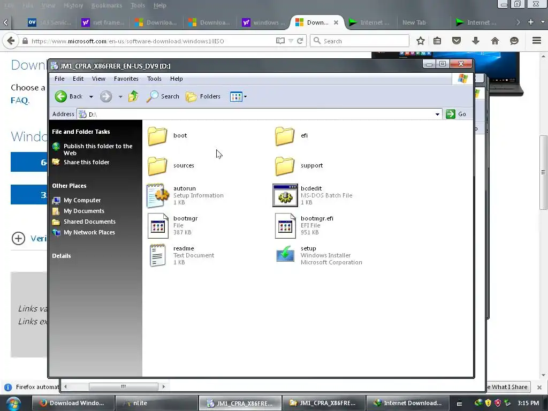Go to Firefox home page icon
Image resolution: width=548 pixels, height=411 pixels.
click(495, 41)
